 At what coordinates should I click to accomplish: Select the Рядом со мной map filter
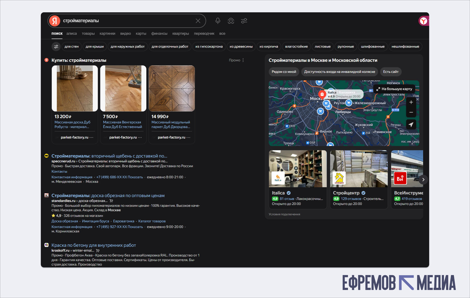[284, 72]
